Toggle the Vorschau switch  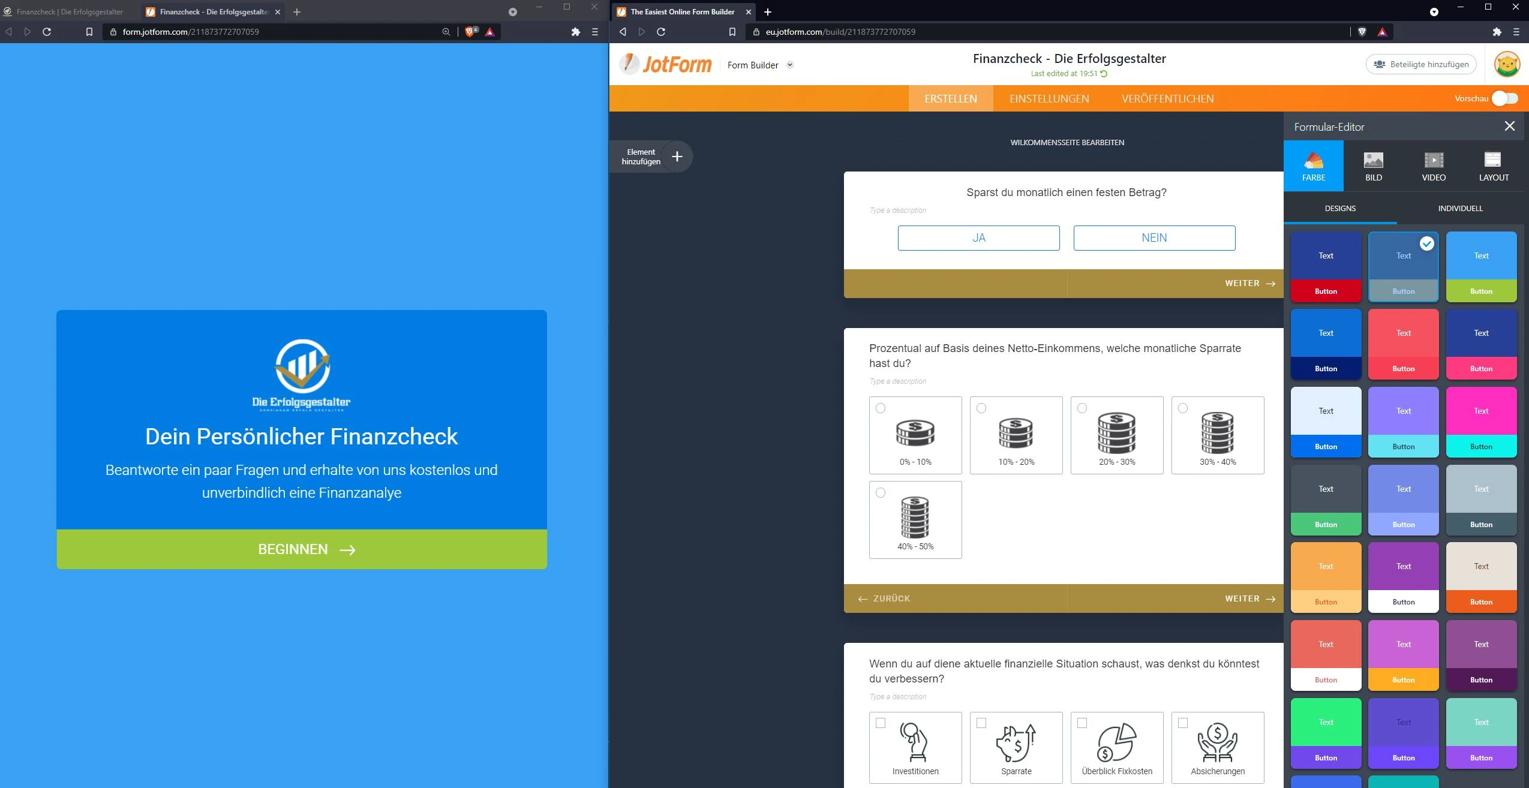click(x=1504, y=98)
